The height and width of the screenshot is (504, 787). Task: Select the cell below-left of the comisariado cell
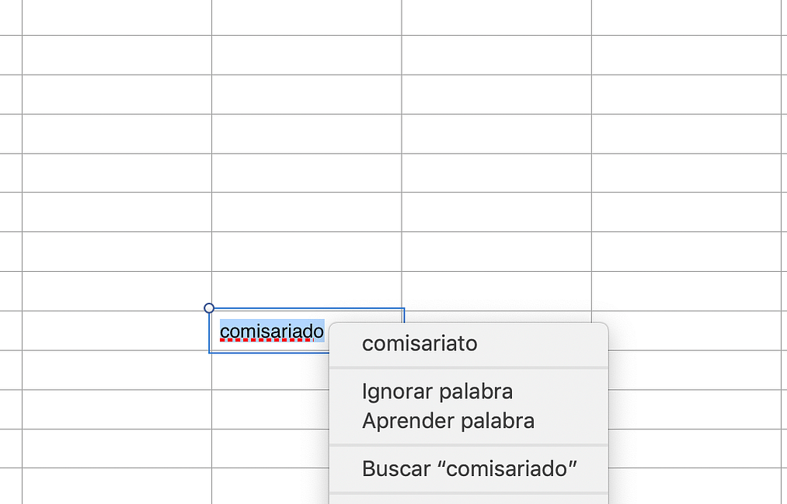117,370
